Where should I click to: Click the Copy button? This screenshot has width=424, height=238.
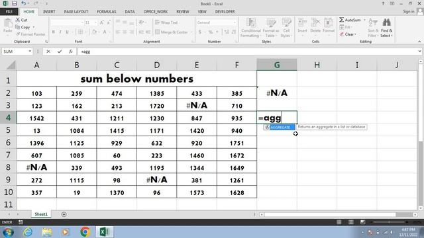23,27
